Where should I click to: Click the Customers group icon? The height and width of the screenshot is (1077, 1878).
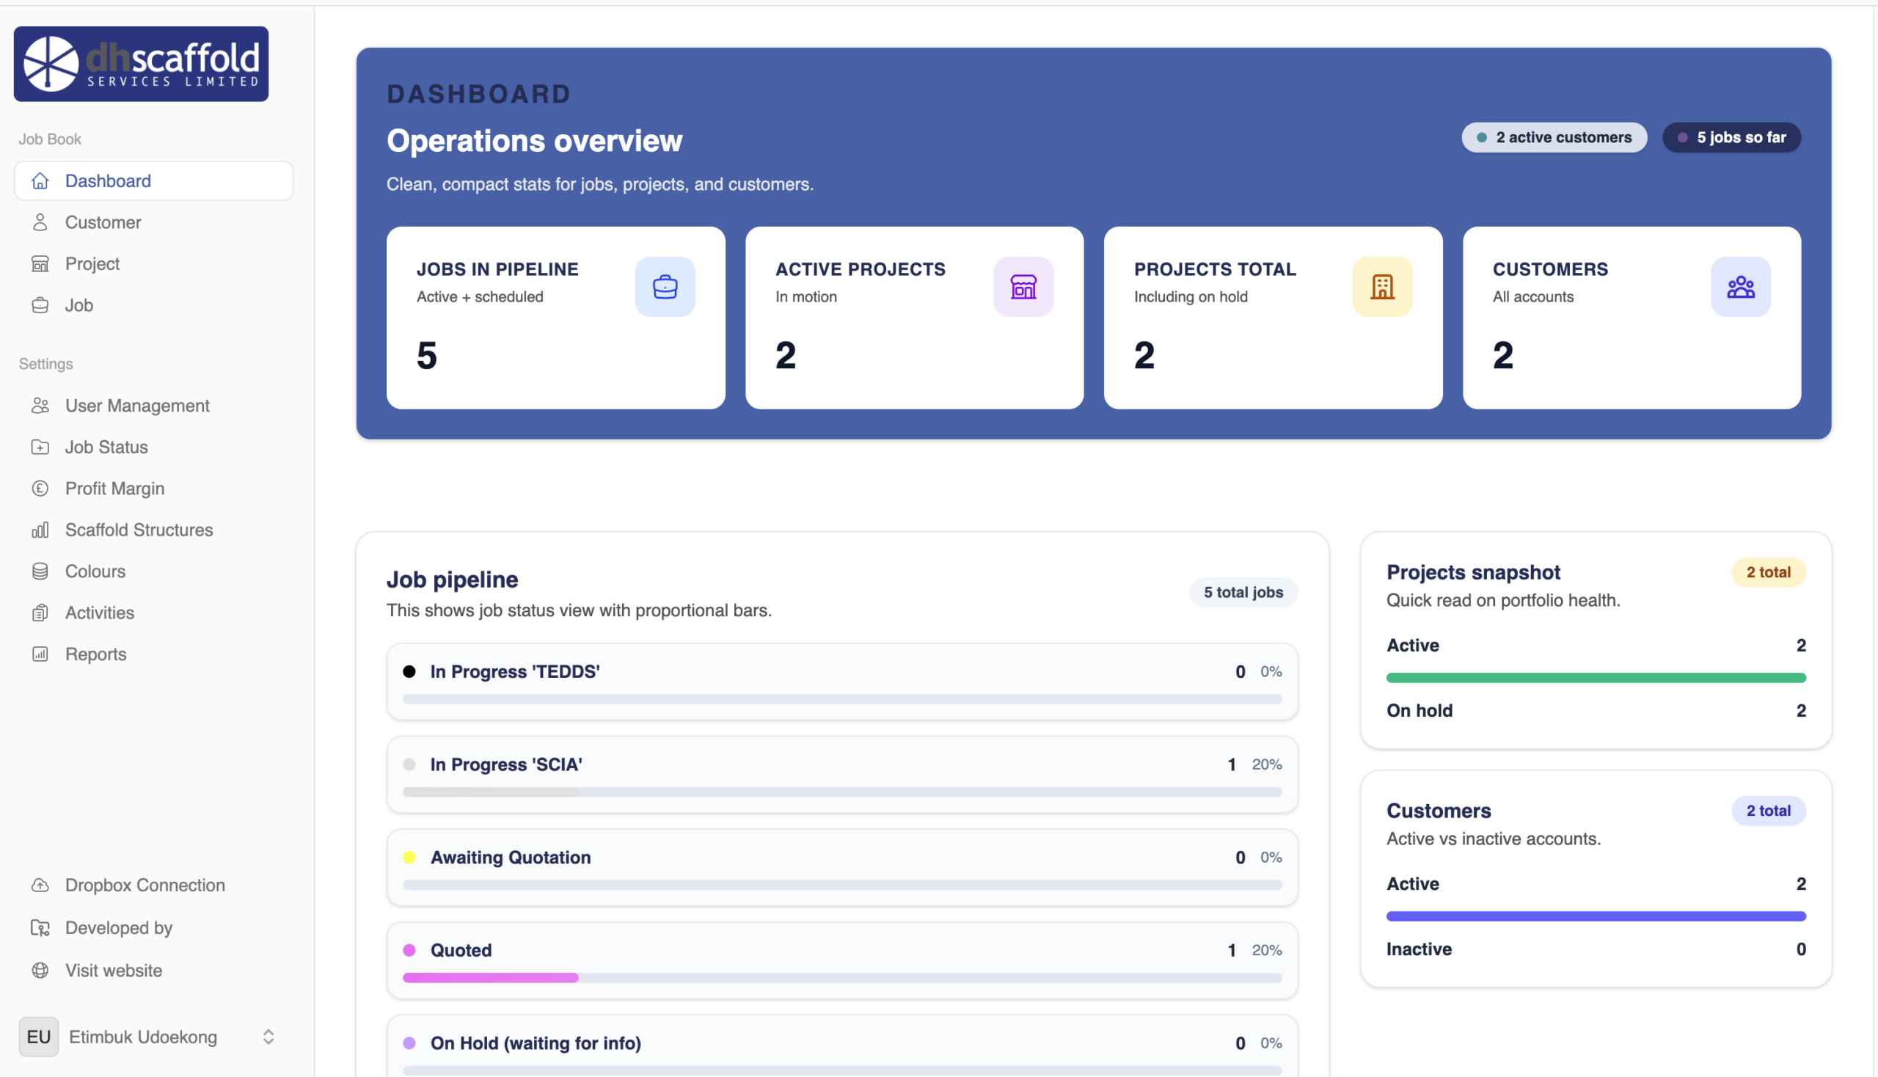[1740, 287]
